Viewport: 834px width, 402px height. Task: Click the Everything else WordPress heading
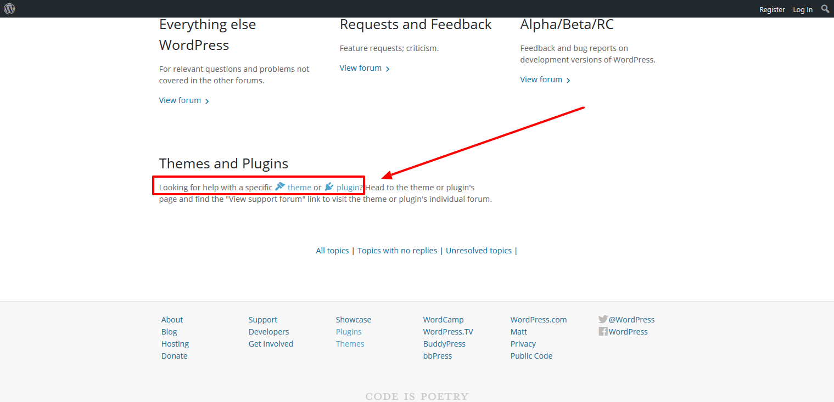(x=208, y=35)
